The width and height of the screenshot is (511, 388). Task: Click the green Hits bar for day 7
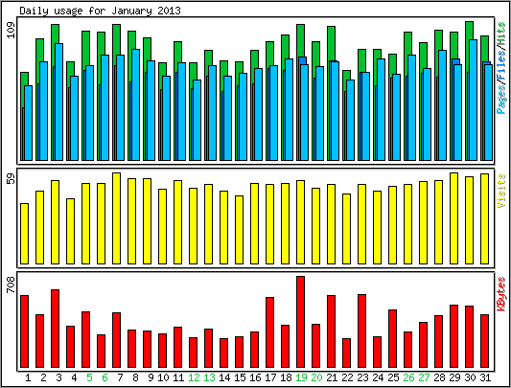[116, 39]
